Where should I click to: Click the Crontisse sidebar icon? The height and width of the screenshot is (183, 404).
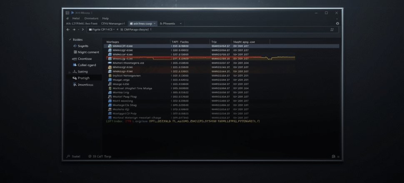click(x=74, y=59)
